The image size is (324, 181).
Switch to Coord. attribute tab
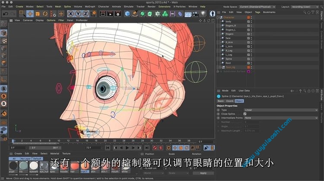[x=229, y=101]
